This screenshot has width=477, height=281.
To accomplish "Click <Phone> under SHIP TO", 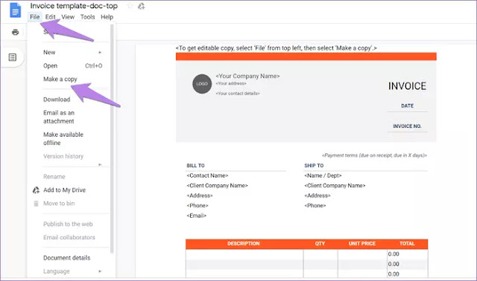I will (315, 206).
